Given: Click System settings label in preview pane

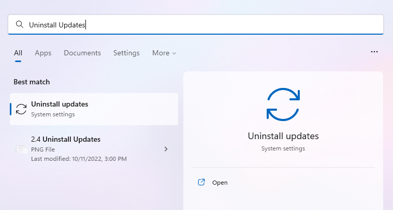Looking at the screenshot, I should [x=283, y=148].
